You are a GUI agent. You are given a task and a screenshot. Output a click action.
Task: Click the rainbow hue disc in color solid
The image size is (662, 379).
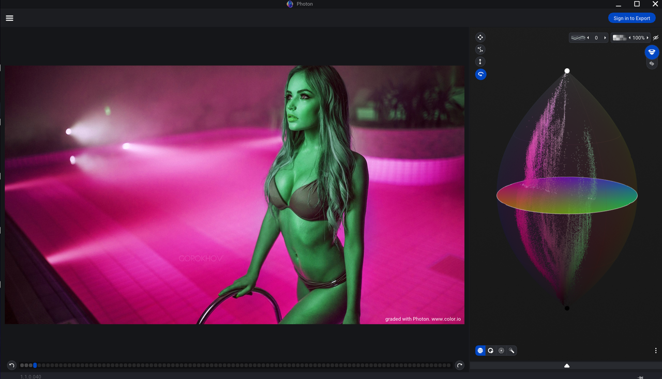pos(567,195)
